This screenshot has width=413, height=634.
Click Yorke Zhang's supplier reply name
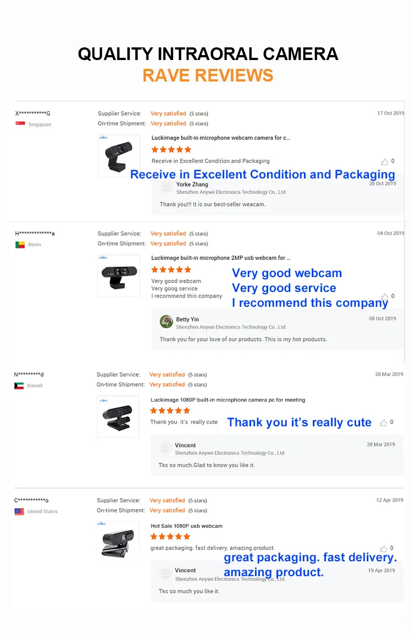tap(192, 185)
